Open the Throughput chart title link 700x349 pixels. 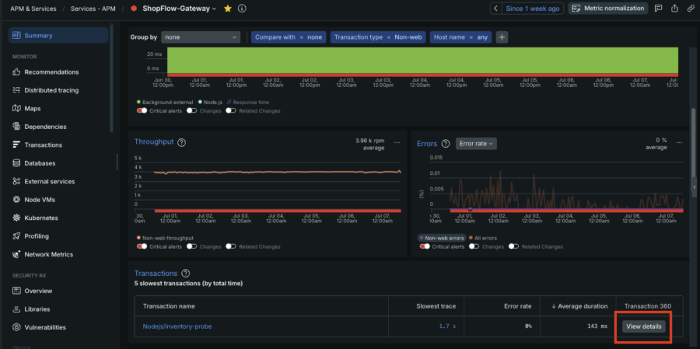click(x=154, y=142)
